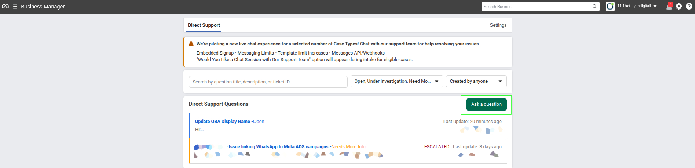This screenshot has width=695, height=168.
Task: Click the Meta logo icon
Action: [x=5, y=6]
